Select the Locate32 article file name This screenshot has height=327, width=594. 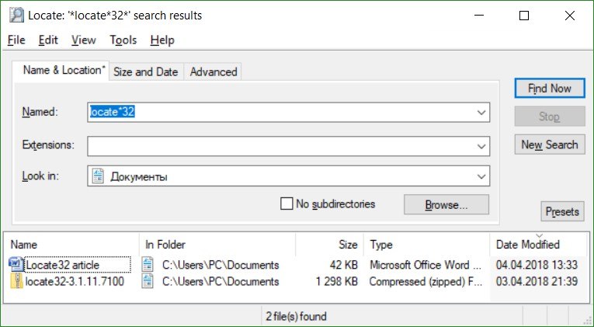point(63,265)
